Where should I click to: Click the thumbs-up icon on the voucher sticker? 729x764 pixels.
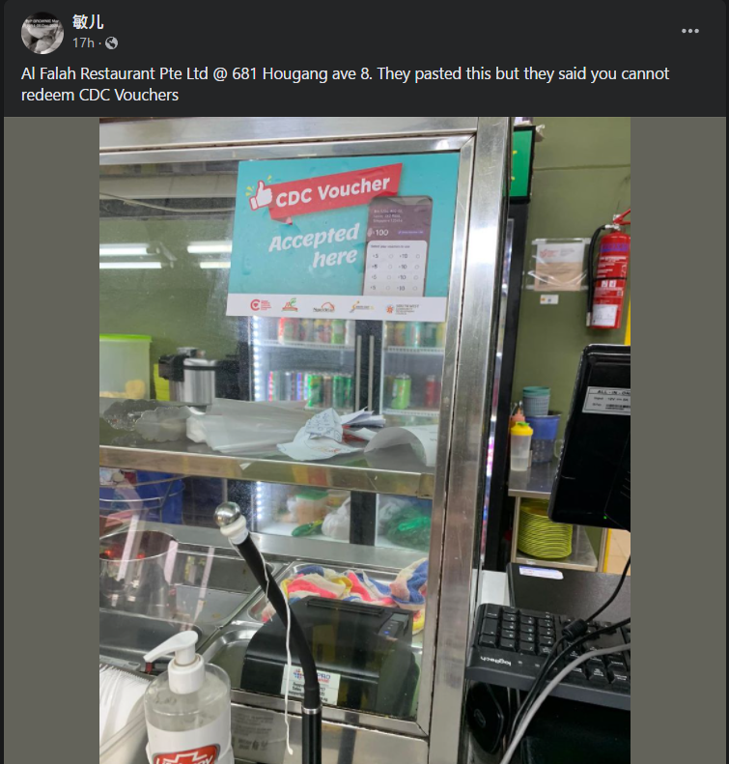click(x=261, y=195)
